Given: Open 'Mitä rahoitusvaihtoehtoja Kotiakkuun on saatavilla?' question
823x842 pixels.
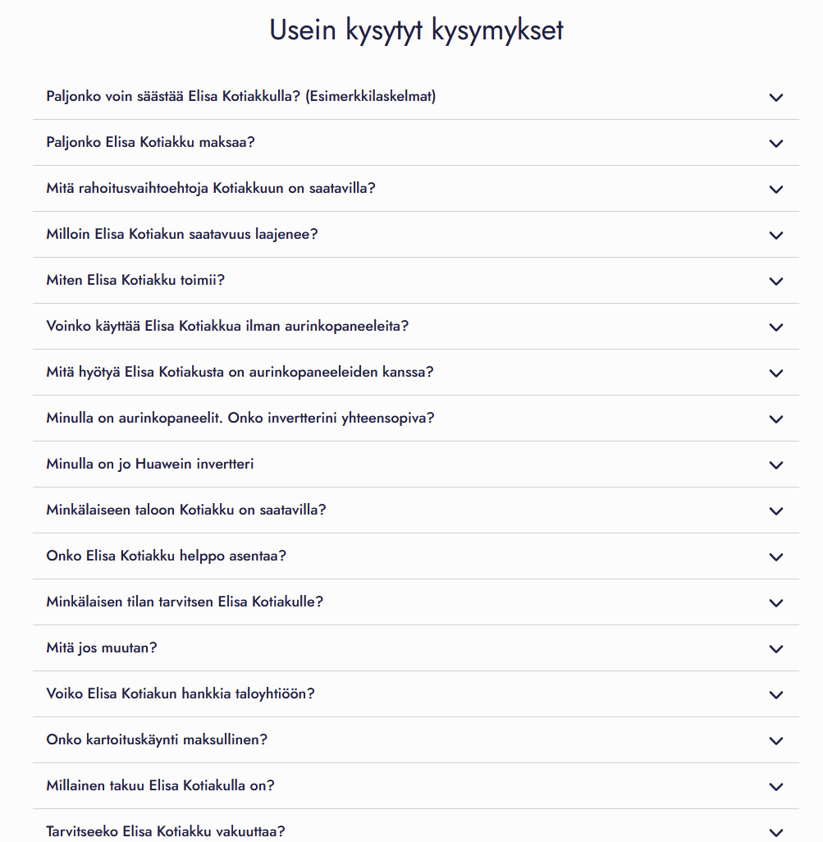Looking at the screenshot, I should pos(211,189).
